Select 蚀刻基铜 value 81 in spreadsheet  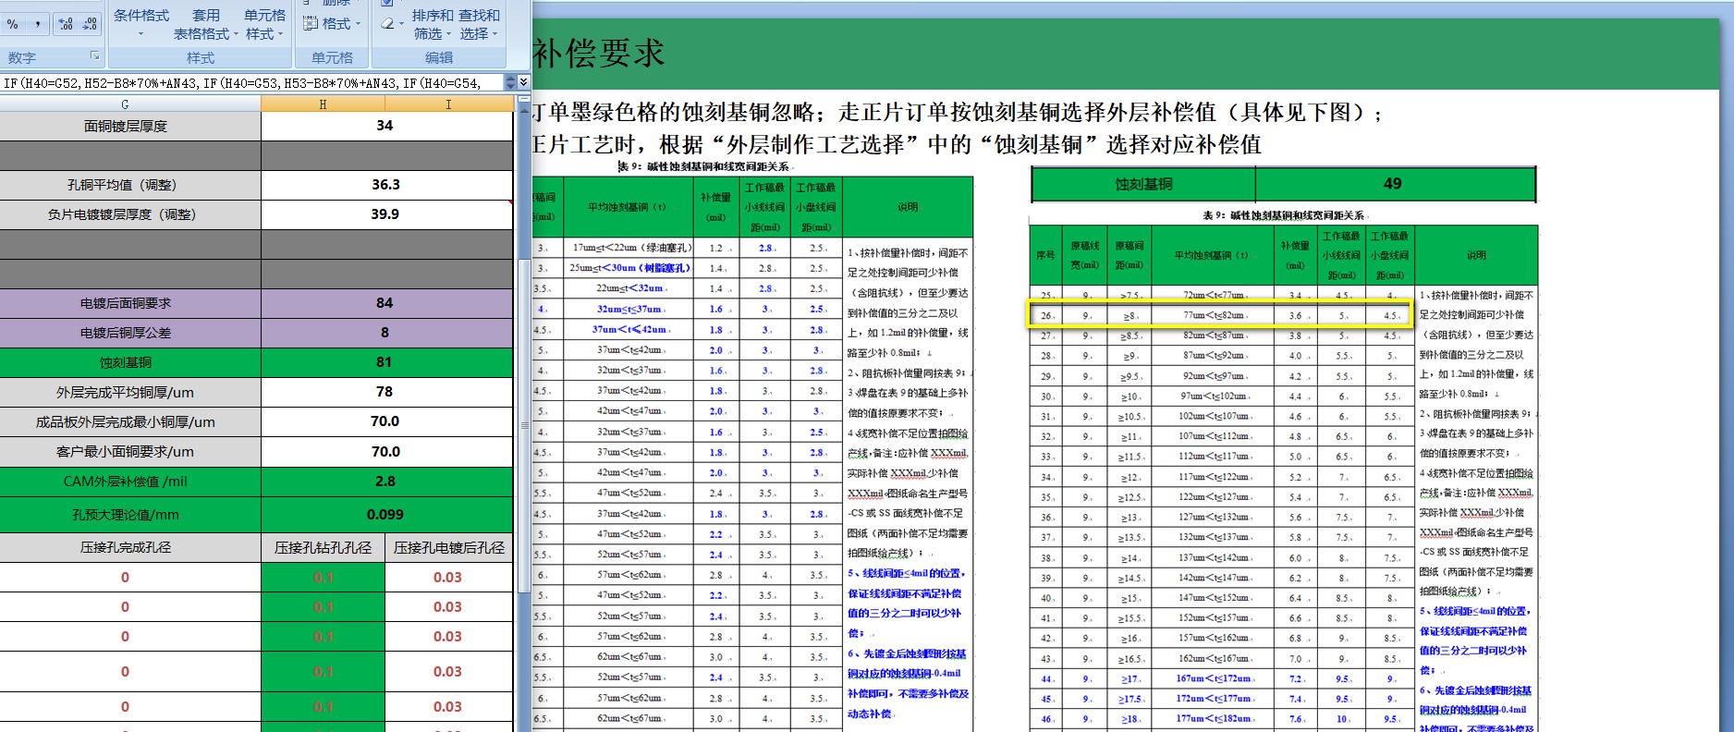pyautogui.click(x=386, y=362)
